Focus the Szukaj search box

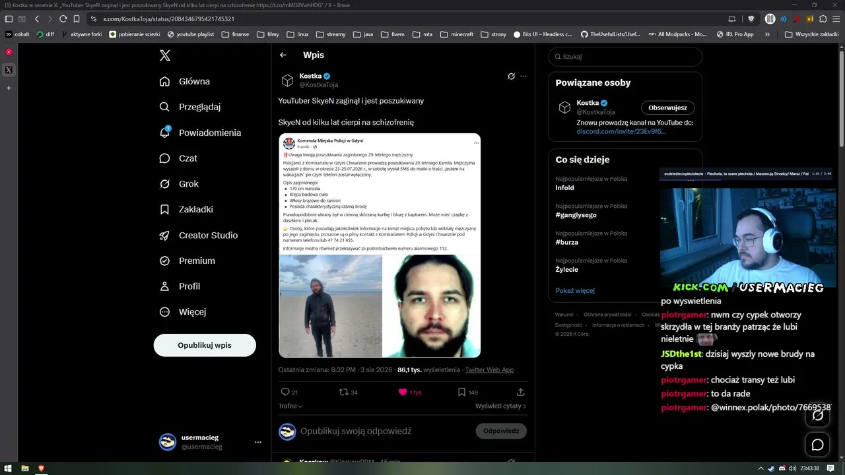pyautogui.click(x=625, y=57)
